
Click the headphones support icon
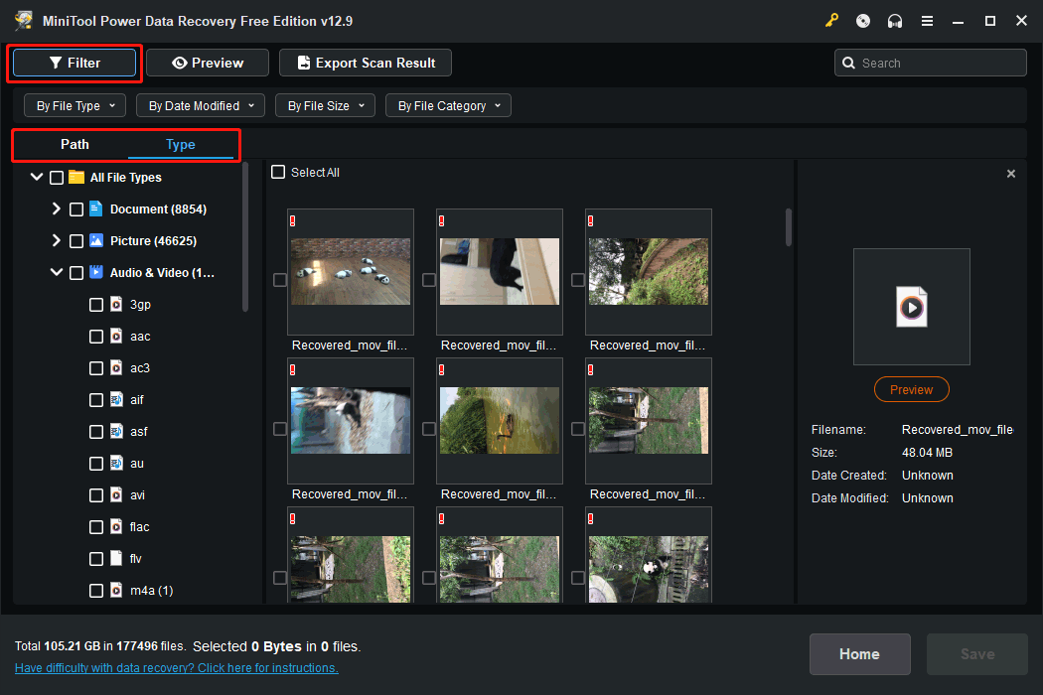pyautogui.click(x=895, y=21)
